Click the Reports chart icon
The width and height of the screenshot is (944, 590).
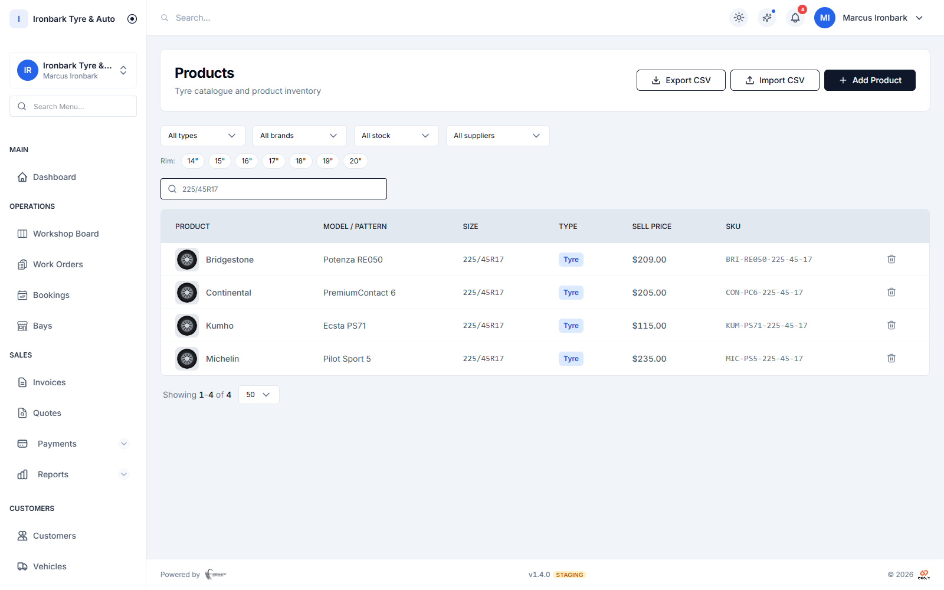click(x=22, y=474)
